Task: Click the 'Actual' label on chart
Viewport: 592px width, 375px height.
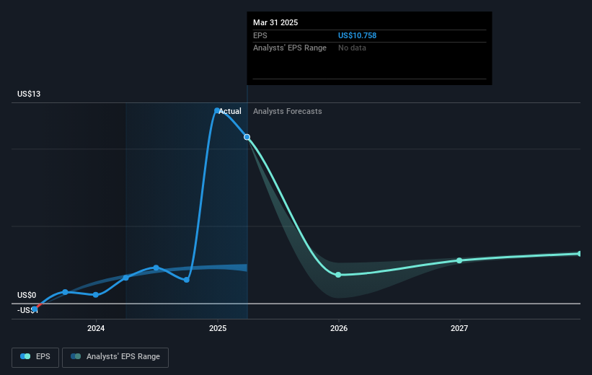Action: [x=230, y=111]
